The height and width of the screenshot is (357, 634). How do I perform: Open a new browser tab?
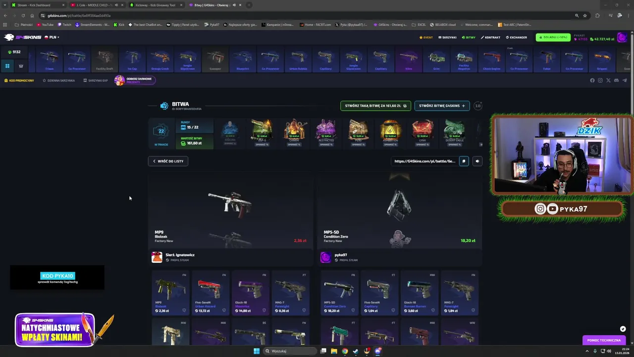point(249,5)
